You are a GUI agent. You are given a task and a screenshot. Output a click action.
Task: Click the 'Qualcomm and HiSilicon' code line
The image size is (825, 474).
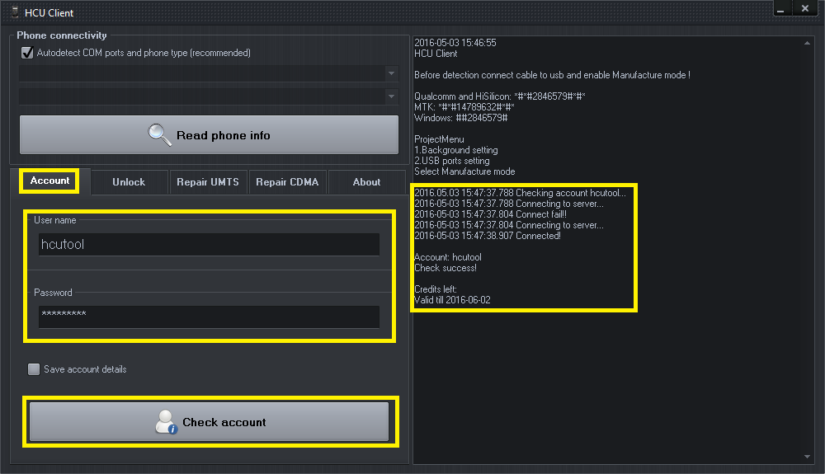pyautogui.click(x=499, y=96)
